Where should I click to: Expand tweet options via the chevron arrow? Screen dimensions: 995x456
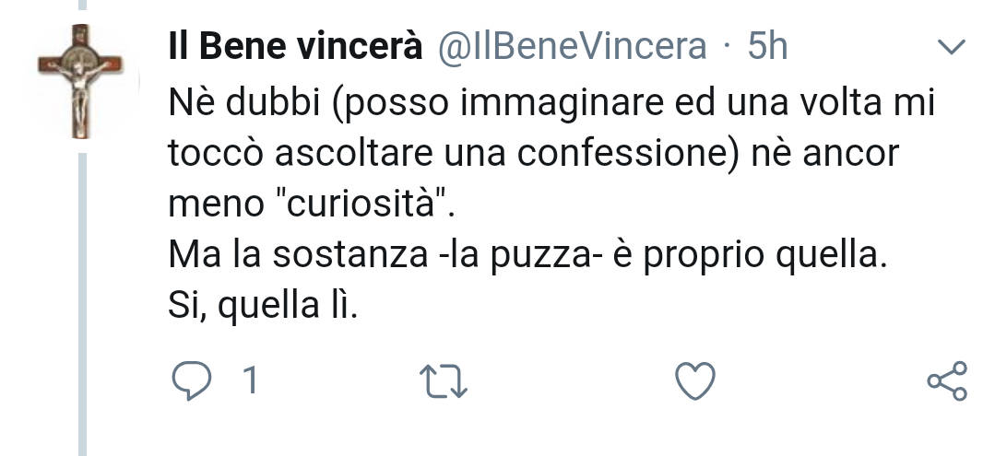coord(952,47)
